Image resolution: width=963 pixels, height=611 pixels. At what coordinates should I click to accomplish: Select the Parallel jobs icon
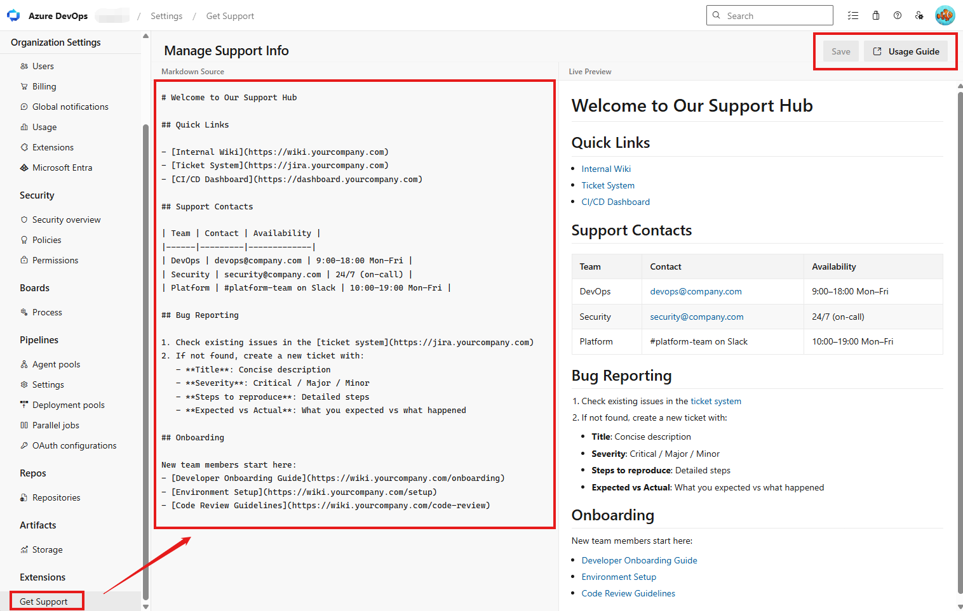[24, 425]
